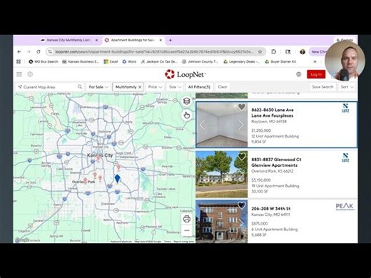Screen dimensions: 371x278
Task: Open the LoopNet hamburger menu
Action: 19,74
